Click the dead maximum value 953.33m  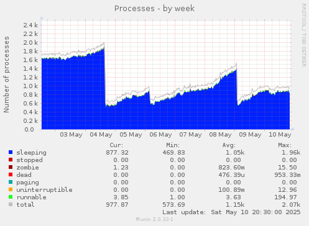[287, 175]
